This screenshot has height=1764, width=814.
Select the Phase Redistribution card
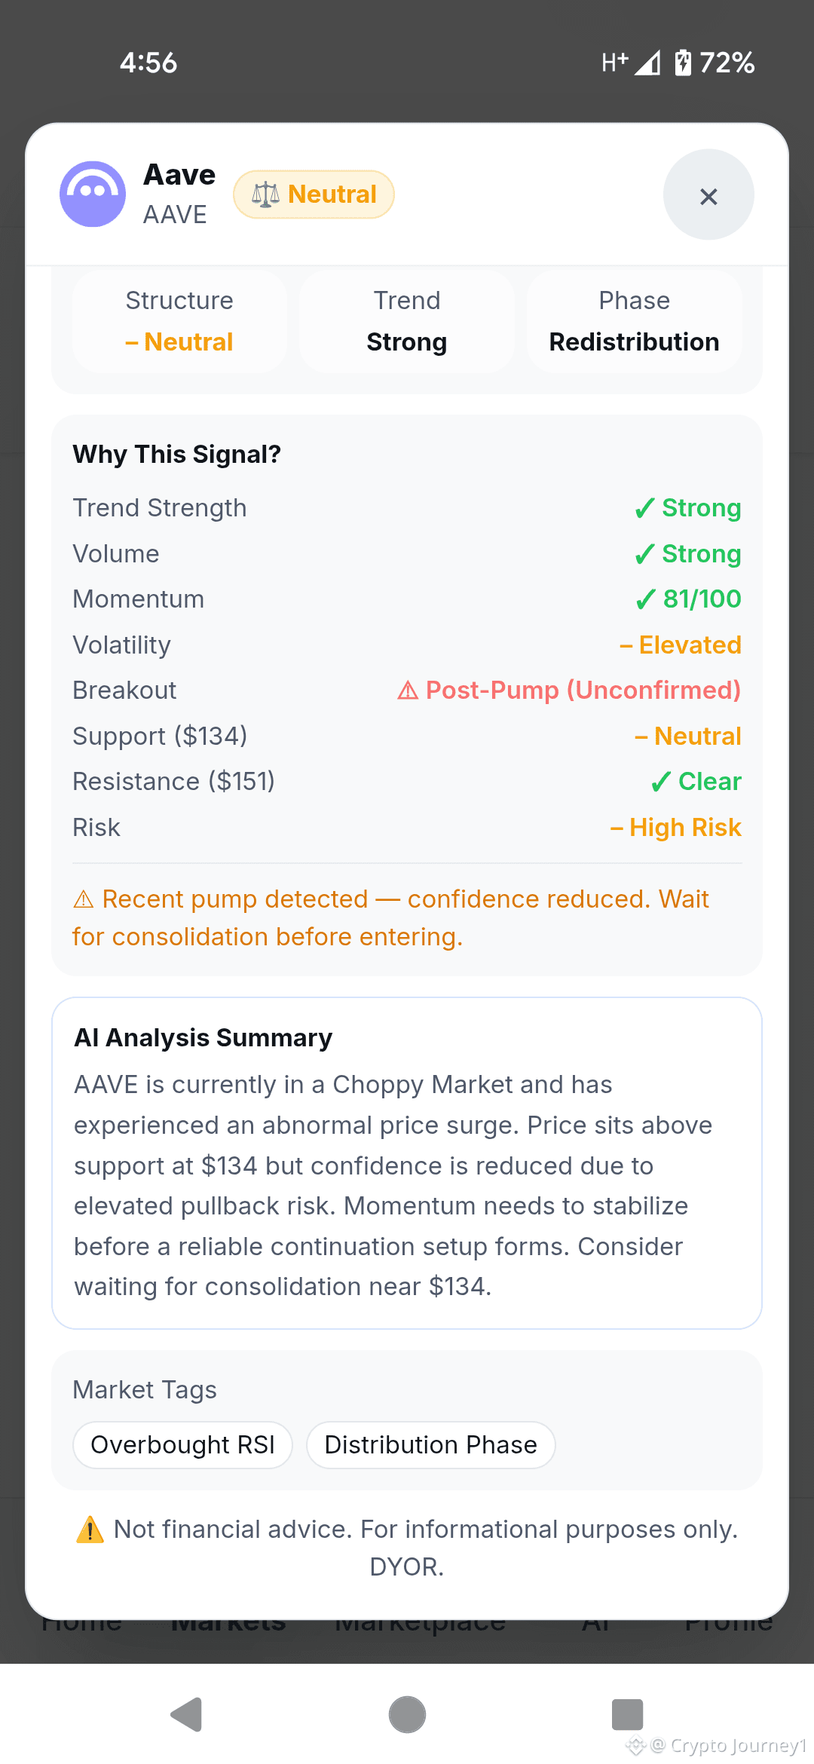635,320
